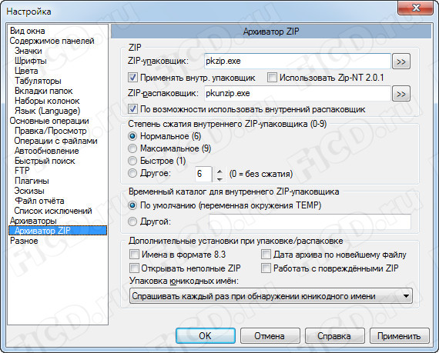Click the >> browse button next to pkunzip.exe
Viewport: 439px width, 353px height.
401,94
